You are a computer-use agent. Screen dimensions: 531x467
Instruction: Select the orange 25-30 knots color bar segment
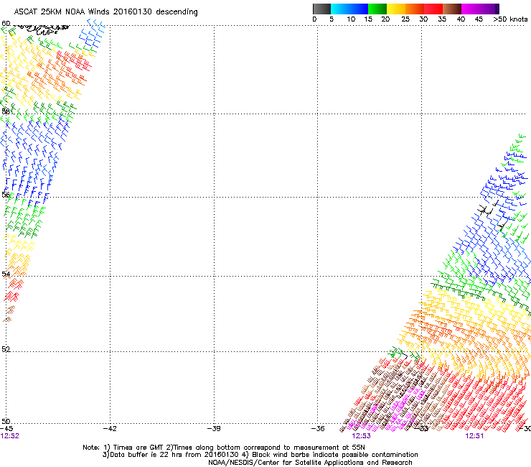415,9
